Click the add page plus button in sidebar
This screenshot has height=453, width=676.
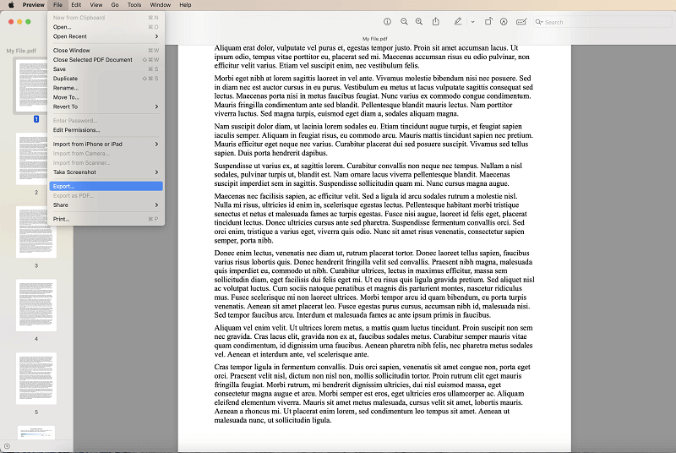pos(7,445)
